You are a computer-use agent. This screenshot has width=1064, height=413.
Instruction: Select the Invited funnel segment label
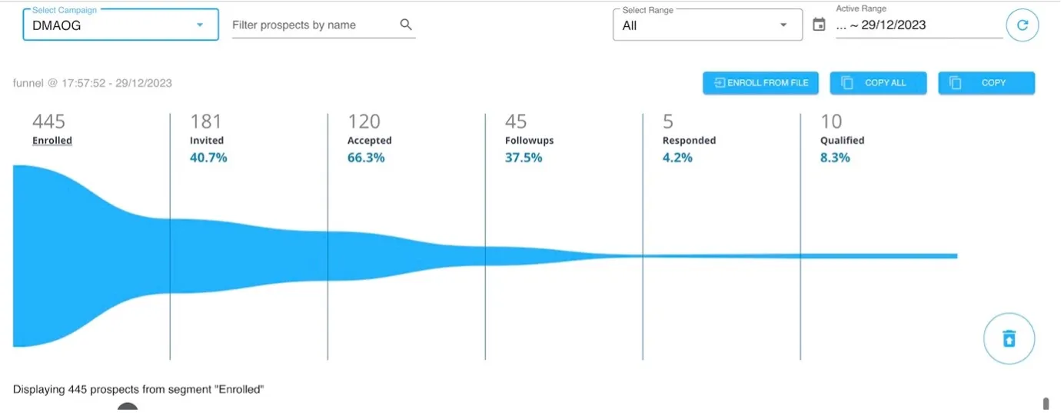[x=207, y=141]
